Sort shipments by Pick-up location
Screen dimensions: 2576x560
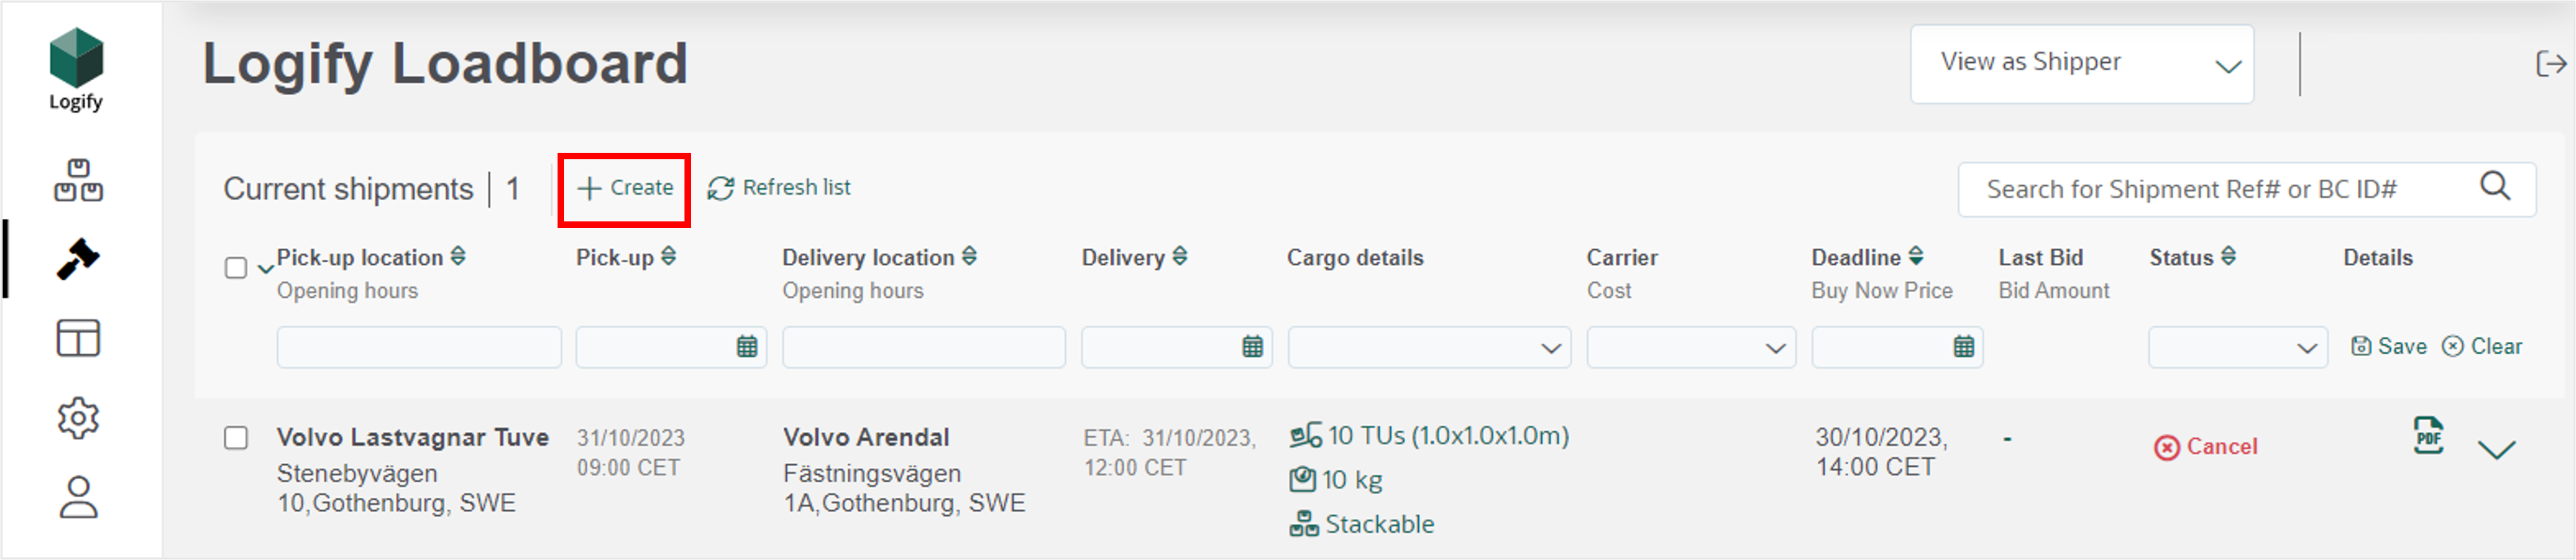(457, 257)
